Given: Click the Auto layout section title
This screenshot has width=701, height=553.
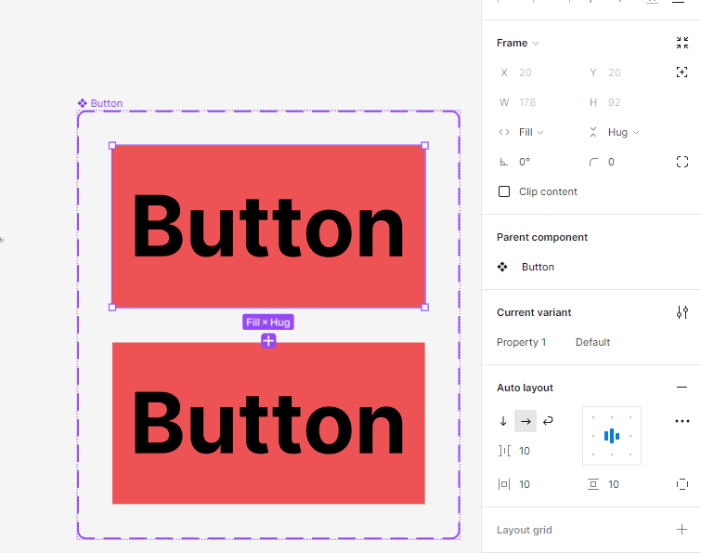Looking at the screenshot, I should (x=525, y=388).
